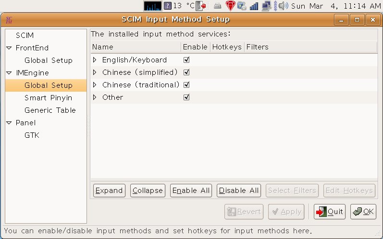Toggle Chinese (traditional) enable checkbox
Screen dimensions: 383x239
pos(186,84)
